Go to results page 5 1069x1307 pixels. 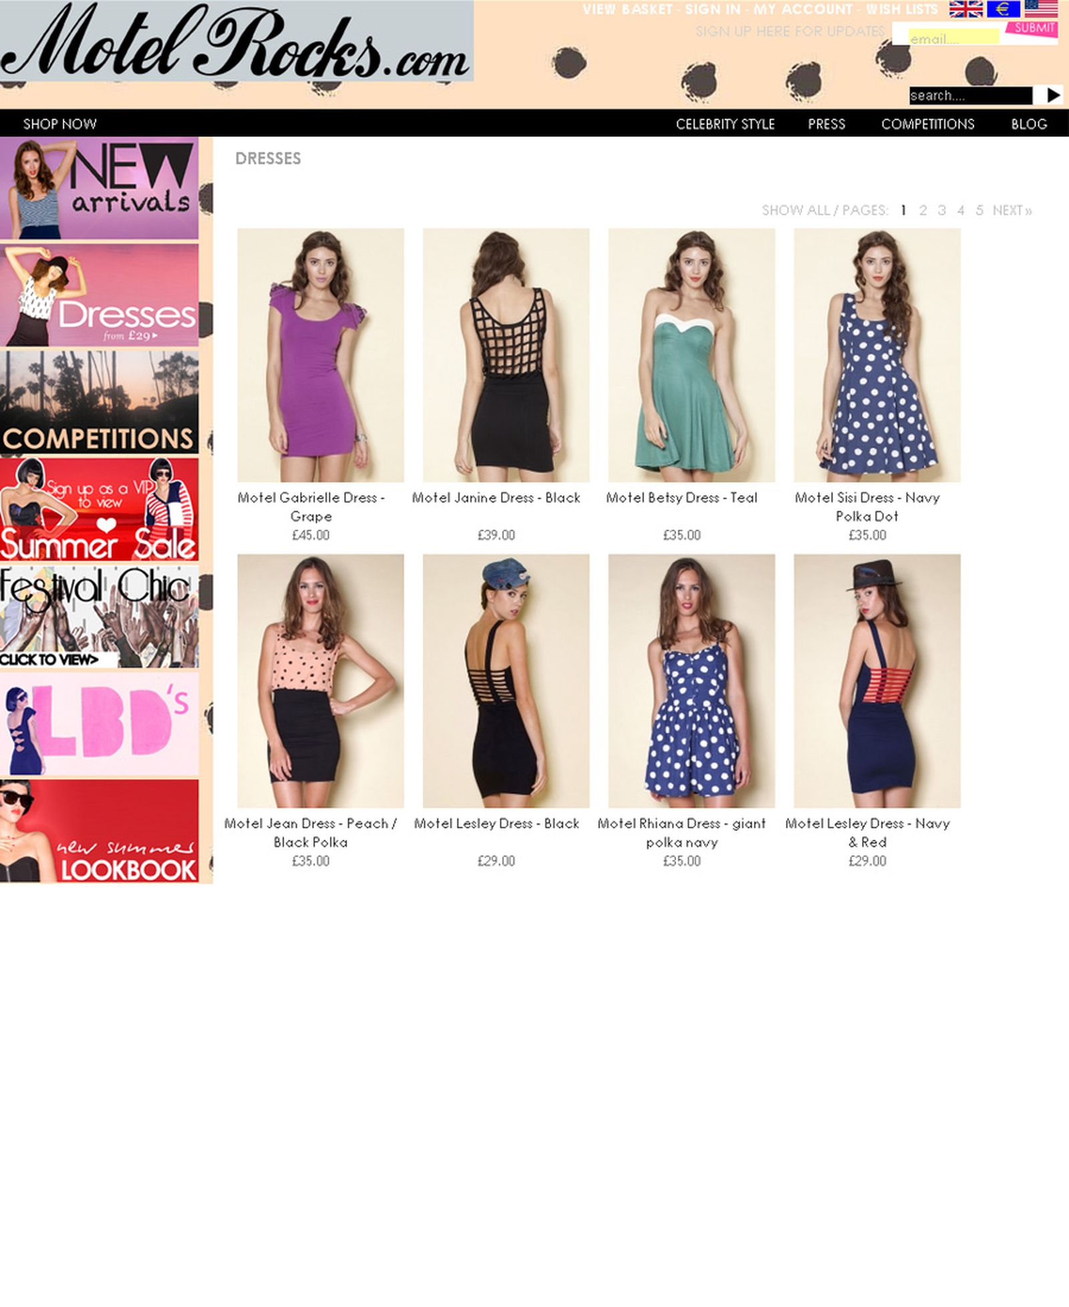pyautogui.click(x=979, y=210)
